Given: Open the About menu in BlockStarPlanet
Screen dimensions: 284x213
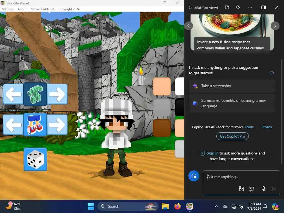Looking at the screenshot, I should (22, 9).
